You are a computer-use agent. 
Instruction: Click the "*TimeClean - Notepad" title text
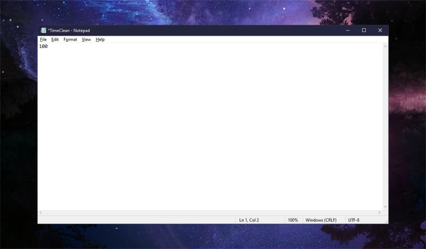tap(69, 30)
